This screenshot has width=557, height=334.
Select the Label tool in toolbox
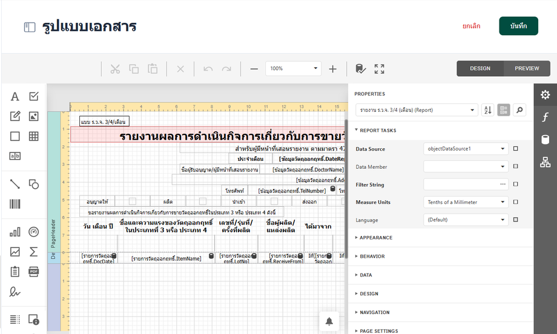click(15, 97)
